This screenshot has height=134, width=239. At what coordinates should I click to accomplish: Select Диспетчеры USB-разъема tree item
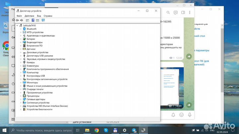[40, 56]
